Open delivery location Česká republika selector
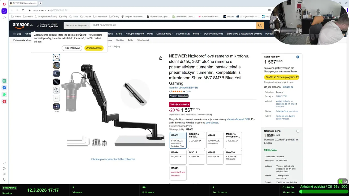Screen dimensions: 349x196 [47, 25]
